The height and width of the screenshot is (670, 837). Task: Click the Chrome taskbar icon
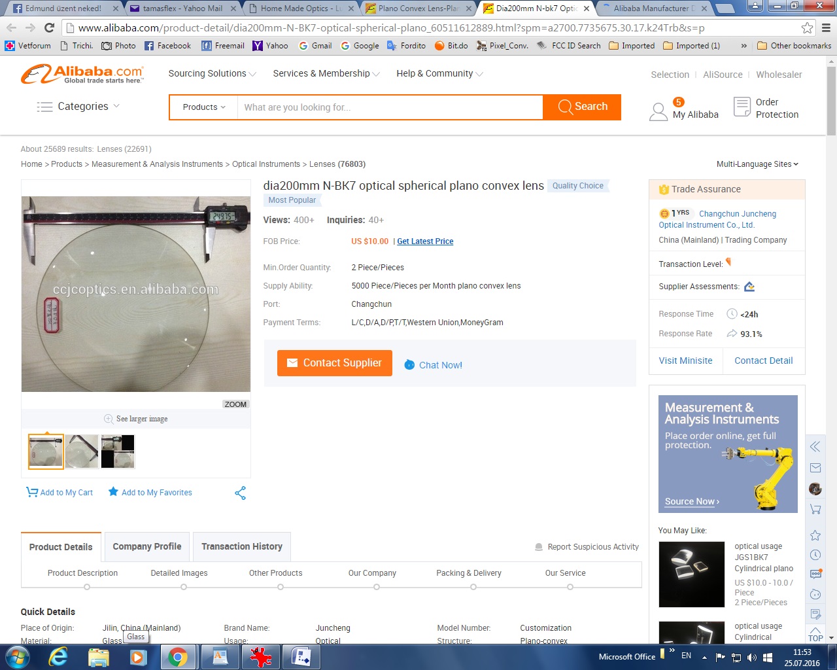[x=177, y=657]
